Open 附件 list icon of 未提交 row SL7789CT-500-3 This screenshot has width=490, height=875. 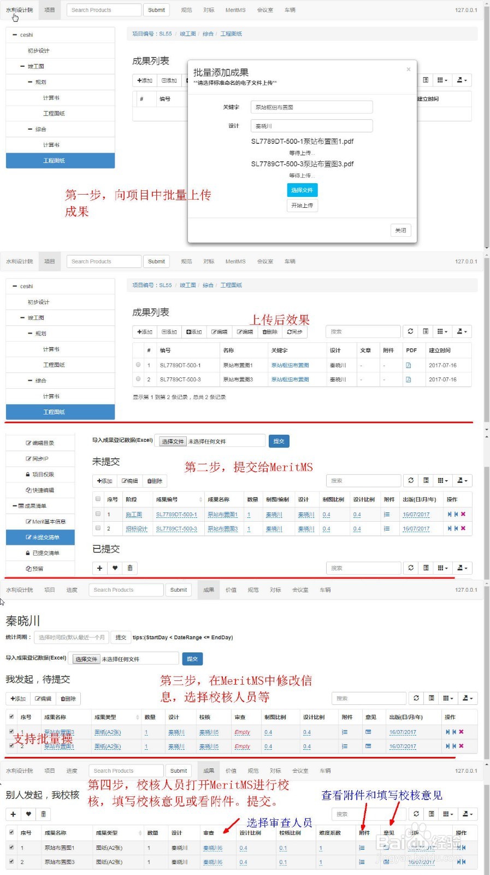tap(387, 529)
